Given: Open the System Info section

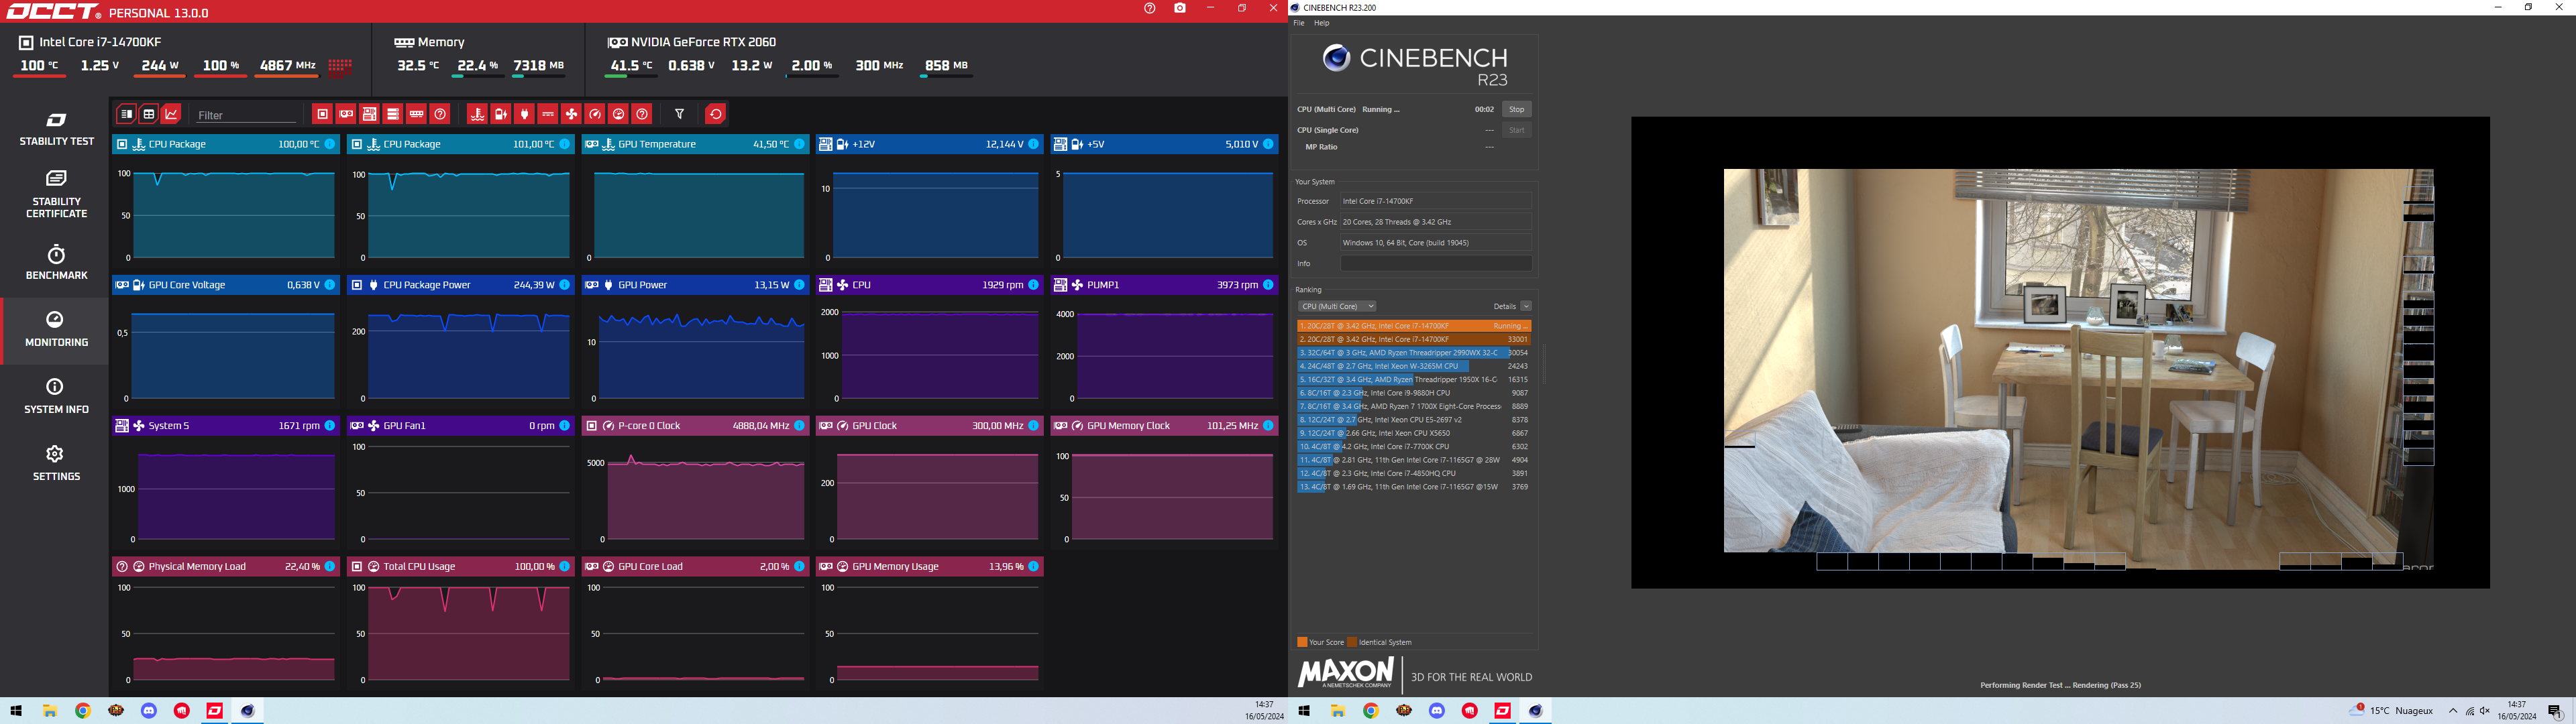Looking at the screenshot, I should [x=56, y=396].
